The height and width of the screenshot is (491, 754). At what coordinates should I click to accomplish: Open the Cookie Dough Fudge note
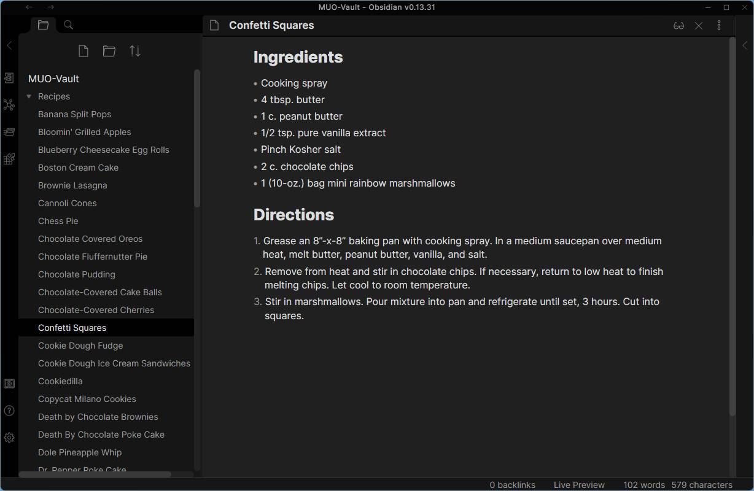[x=106, y=346]
